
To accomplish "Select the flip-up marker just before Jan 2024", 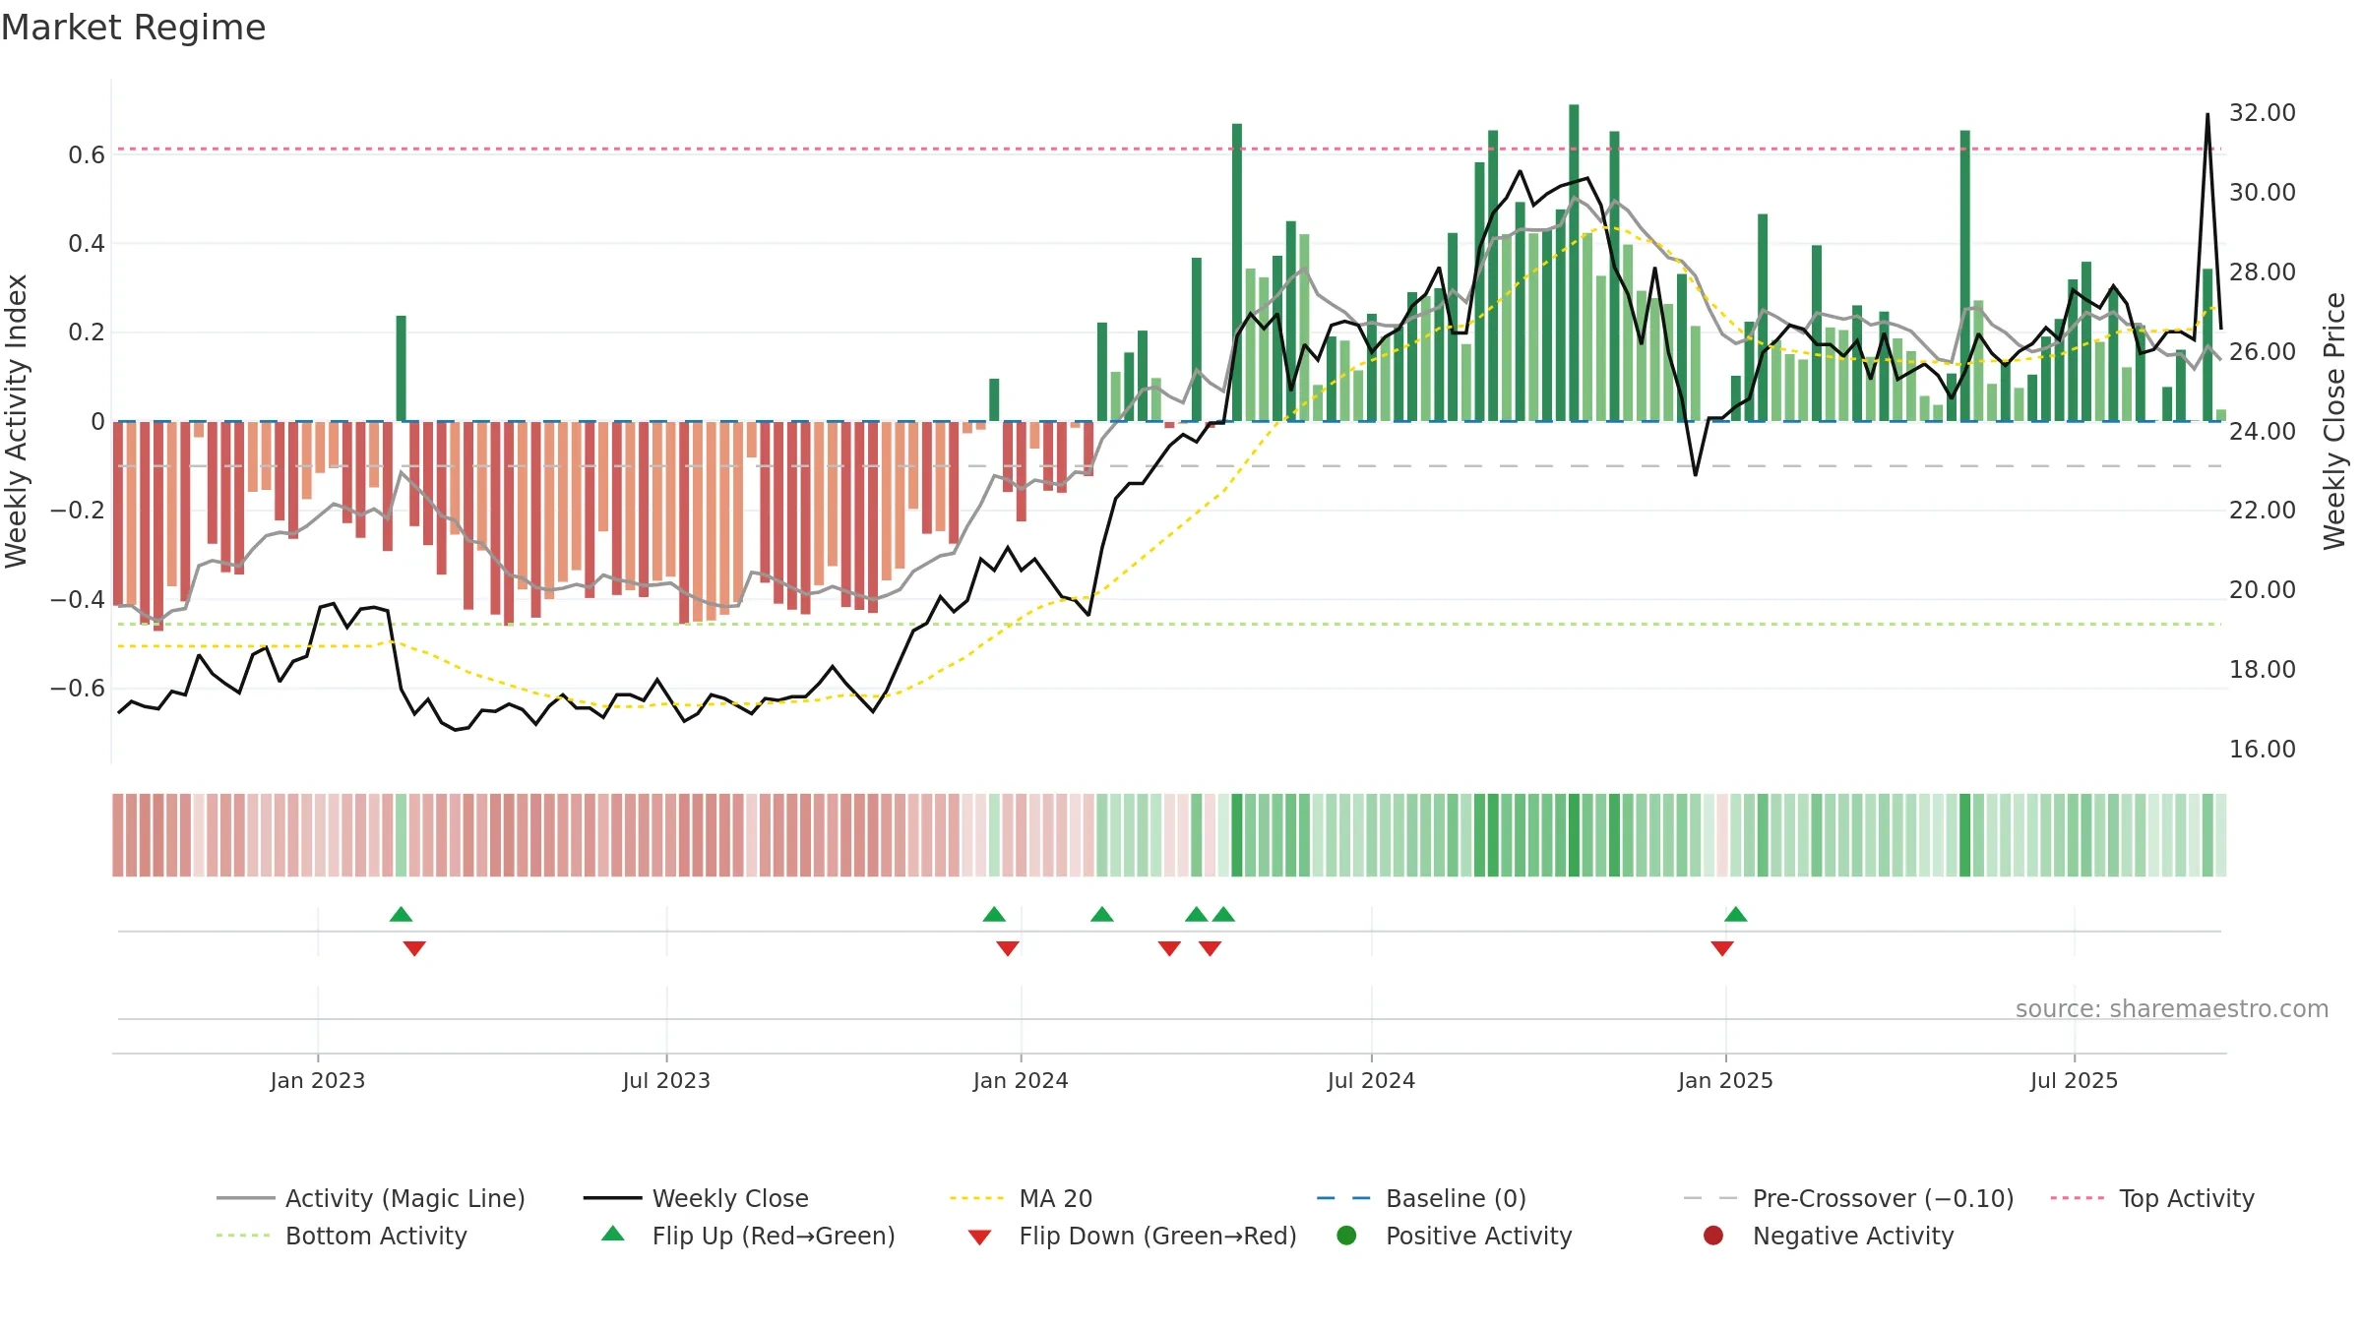I will click(994, 914).
